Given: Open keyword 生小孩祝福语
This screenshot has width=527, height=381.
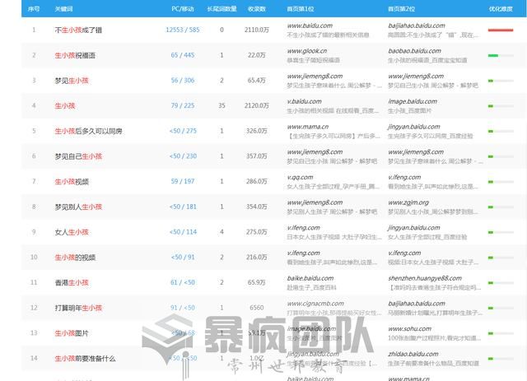Looking at the screenshot, I should [x=75, y=55].
